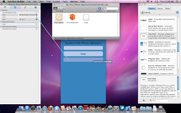
Task: Select the Switch object in Library
Action: (158, 44)
